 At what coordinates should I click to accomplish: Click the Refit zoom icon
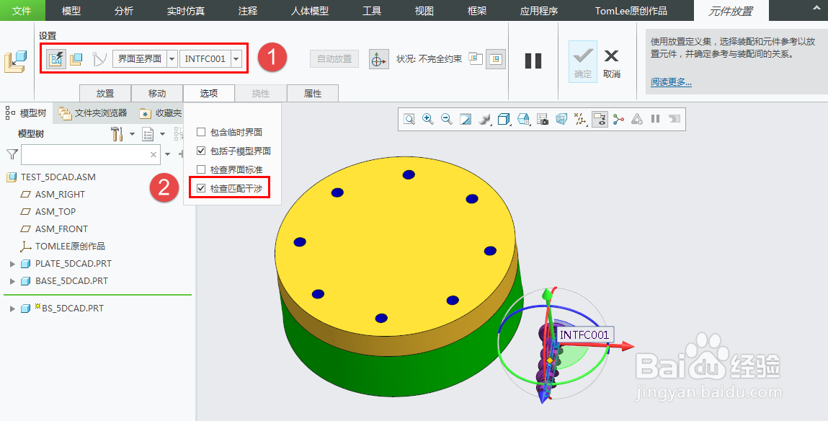coord(409,119)
